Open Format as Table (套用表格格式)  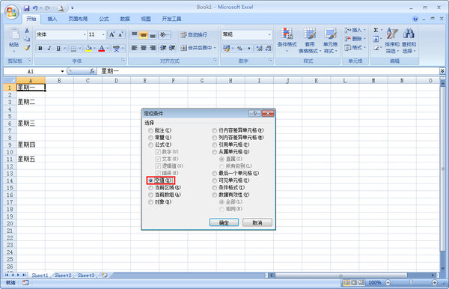309,40
